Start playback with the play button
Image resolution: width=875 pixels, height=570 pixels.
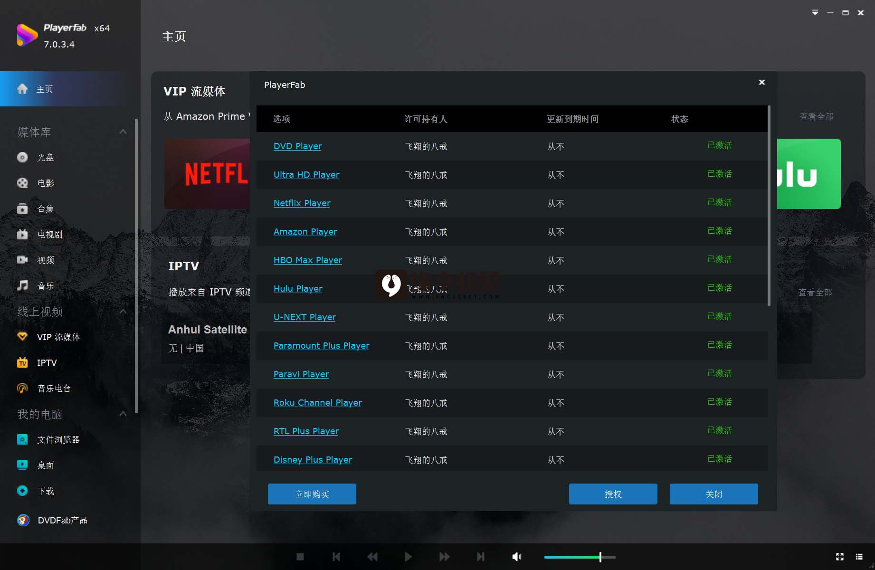408,557
